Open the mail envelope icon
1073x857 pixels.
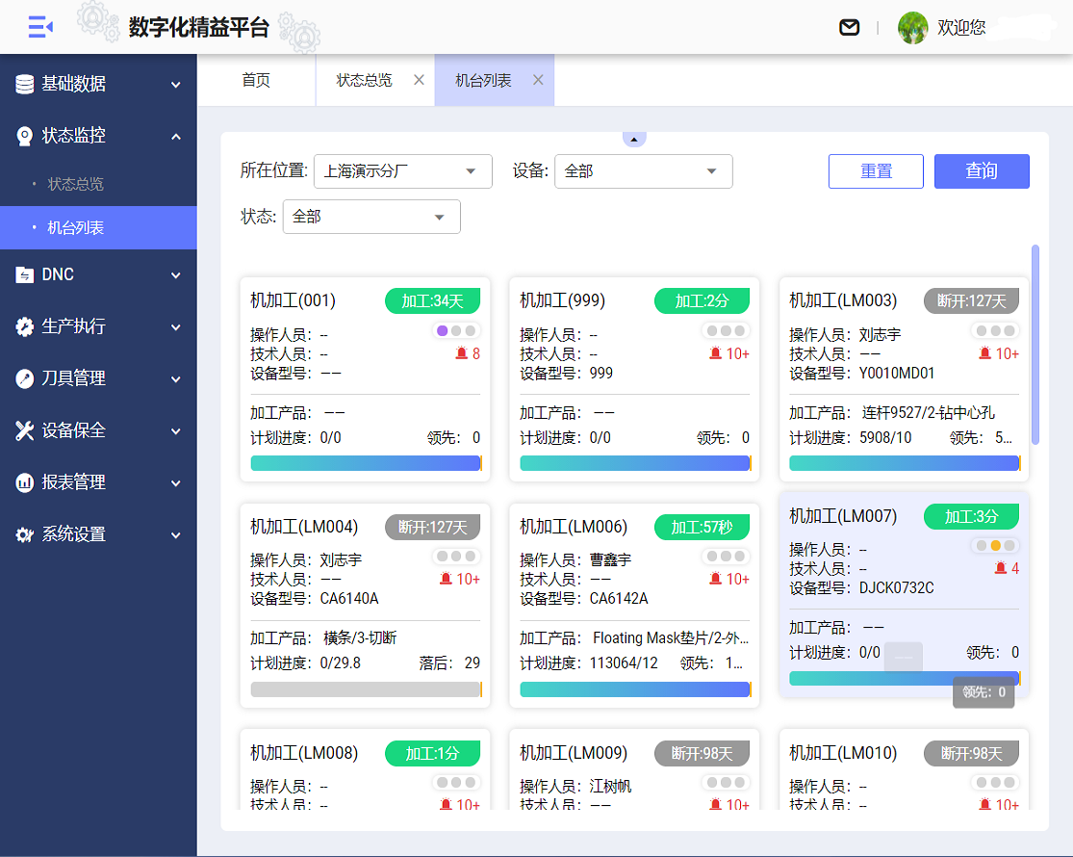pos(849,28)
